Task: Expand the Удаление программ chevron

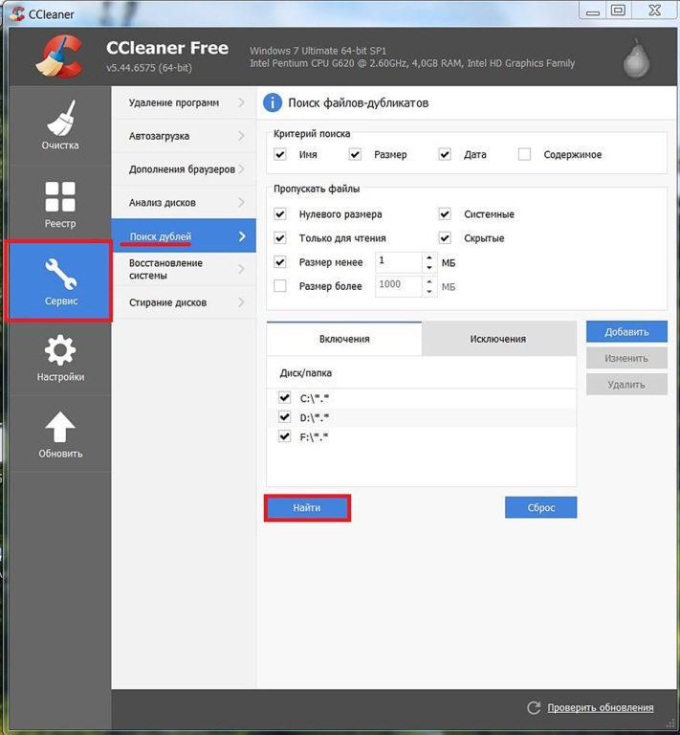Action: tap(241, 102)
